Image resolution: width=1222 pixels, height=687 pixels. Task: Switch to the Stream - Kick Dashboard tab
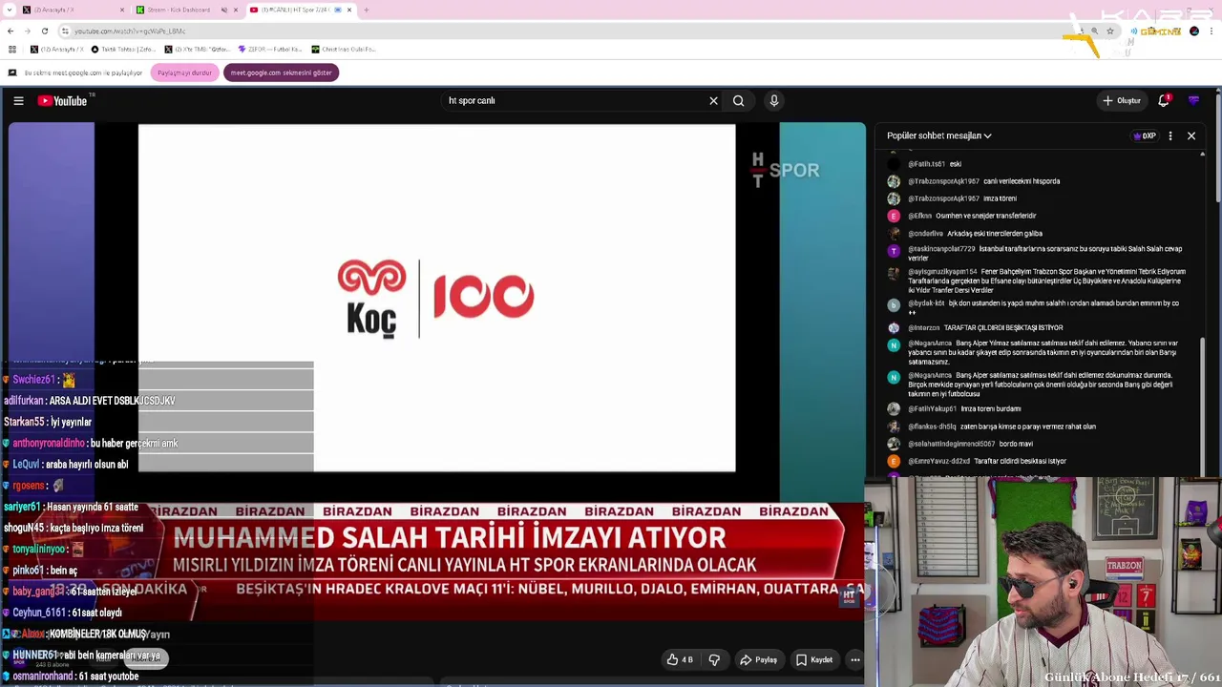coord(186,10)
